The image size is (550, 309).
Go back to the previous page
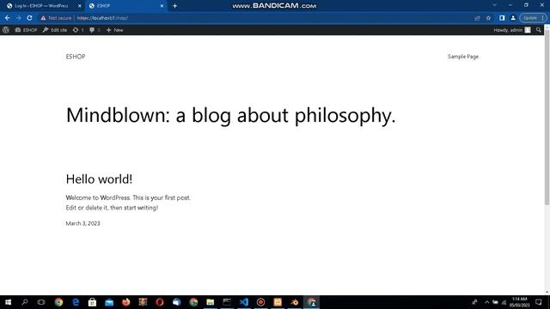pyautogui.click(x=8, y=18)
